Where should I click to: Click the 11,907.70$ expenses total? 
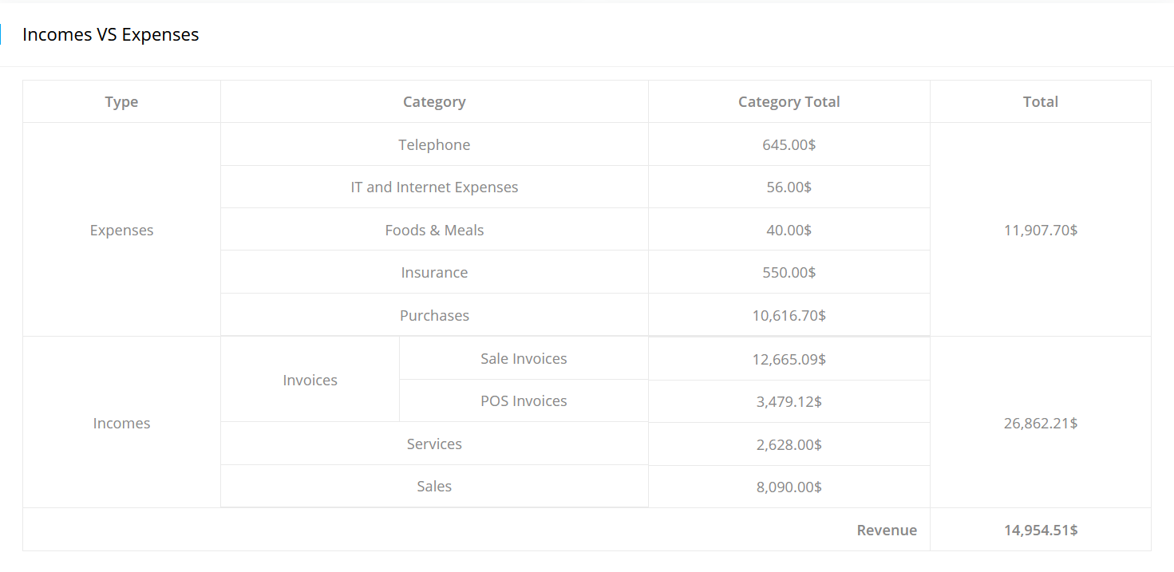click(1040, 231)
